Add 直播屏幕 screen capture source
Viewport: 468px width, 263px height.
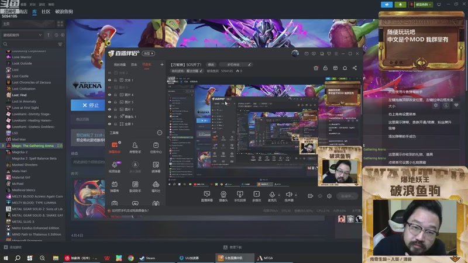pos(207,196)
